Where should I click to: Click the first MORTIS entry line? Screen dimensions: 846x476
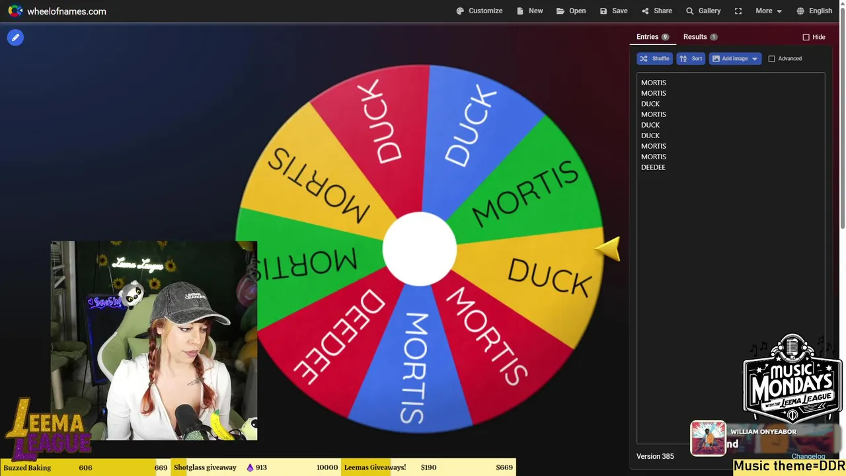click(653, 83)
